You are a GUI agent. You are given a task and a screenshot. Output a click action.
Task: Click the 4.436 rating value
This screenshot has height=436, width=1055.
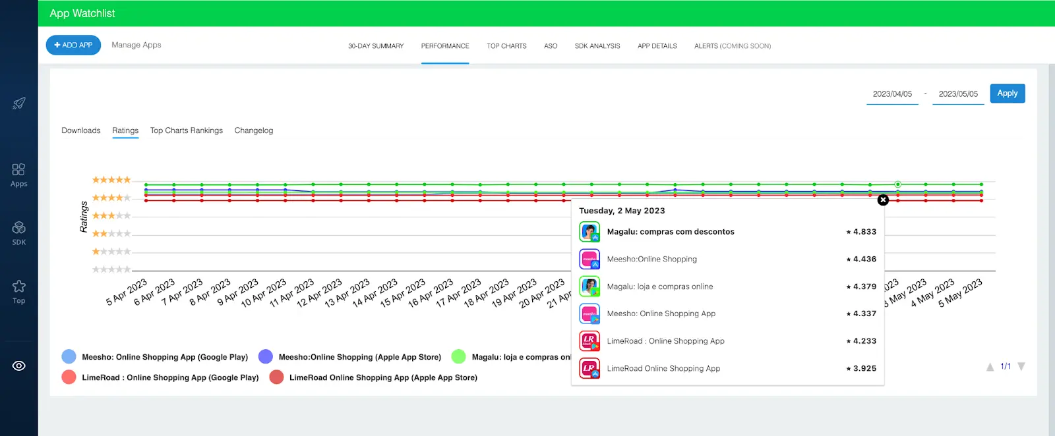pyautogui.click(x=861, y=259)
